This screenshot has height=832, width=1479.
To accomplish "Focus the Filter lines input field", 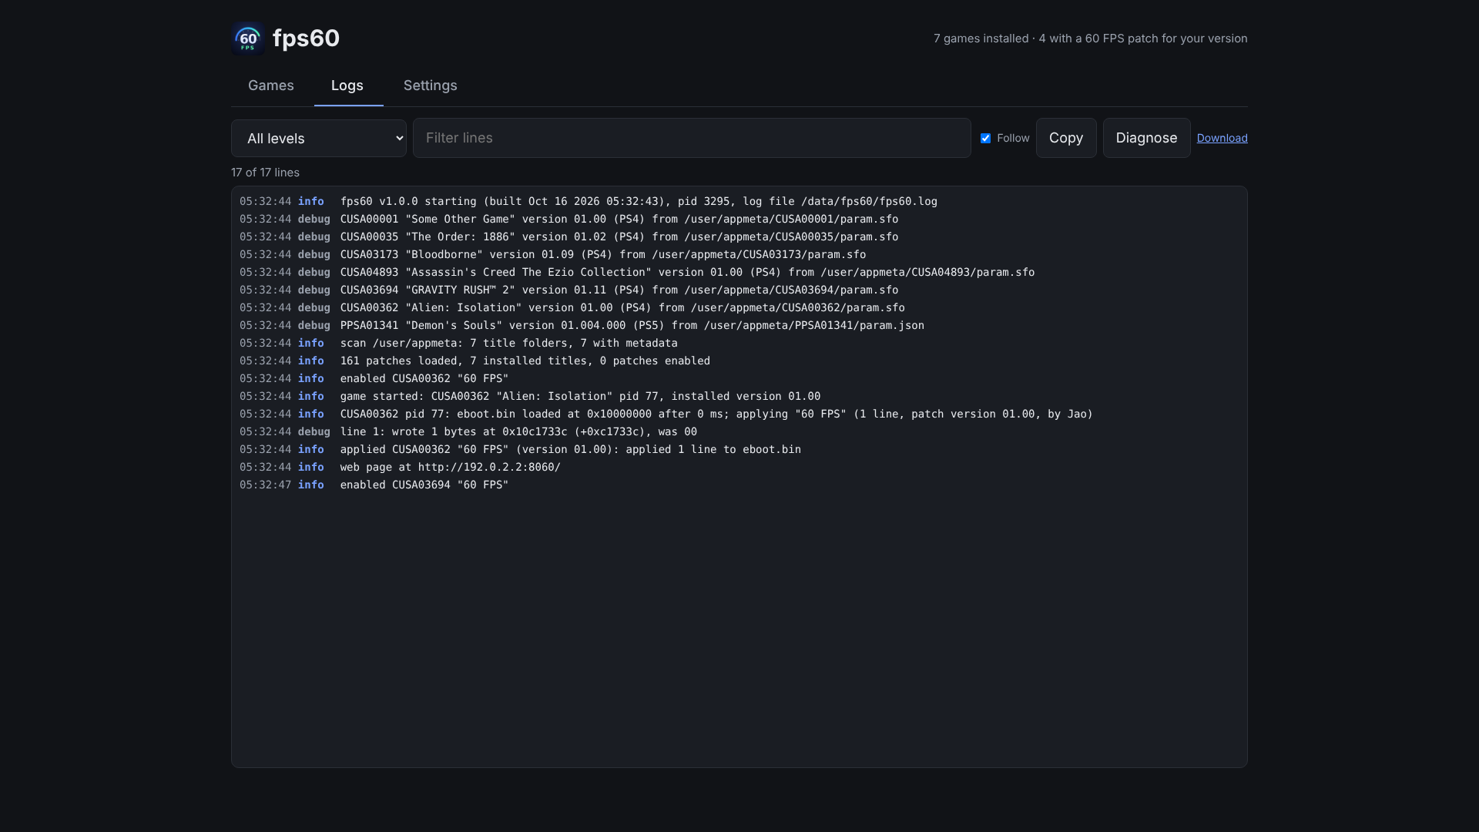I will click(x=692, y=138).
